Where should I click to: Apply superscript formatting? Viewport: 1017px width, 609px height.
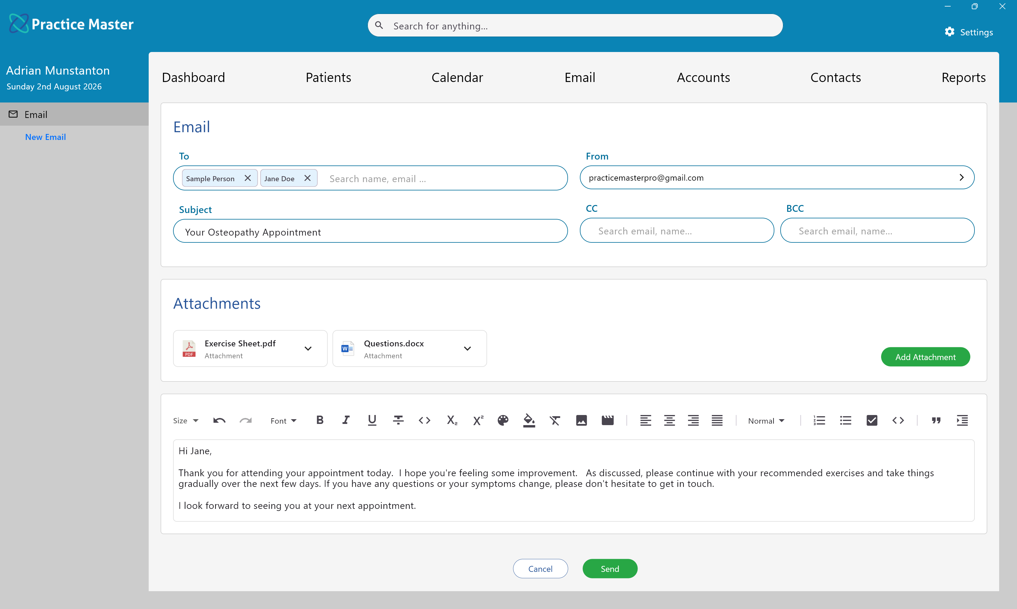(478, 420)
